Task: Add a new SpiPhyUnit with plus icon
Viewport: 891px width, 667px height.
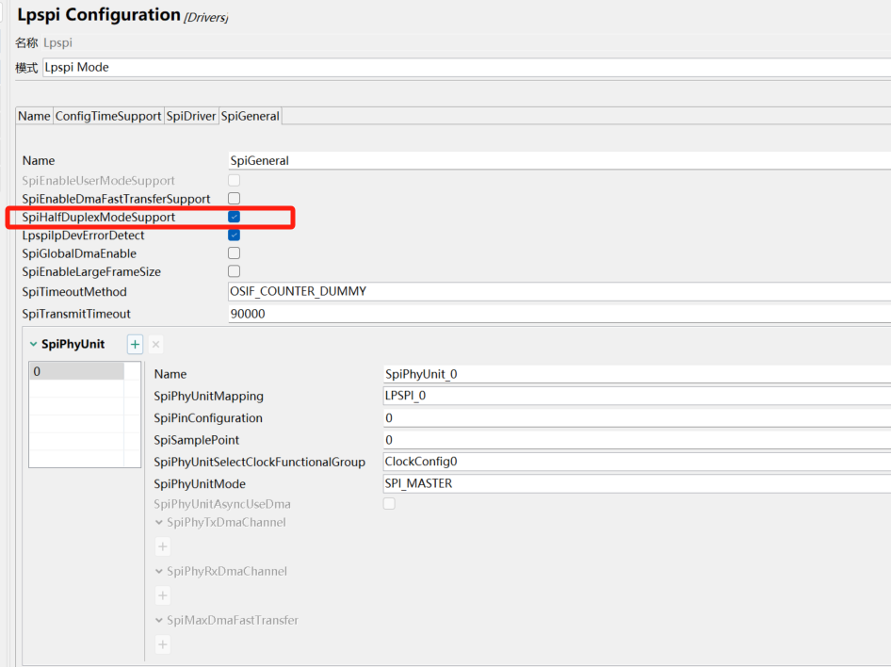Action: (135, 344)
